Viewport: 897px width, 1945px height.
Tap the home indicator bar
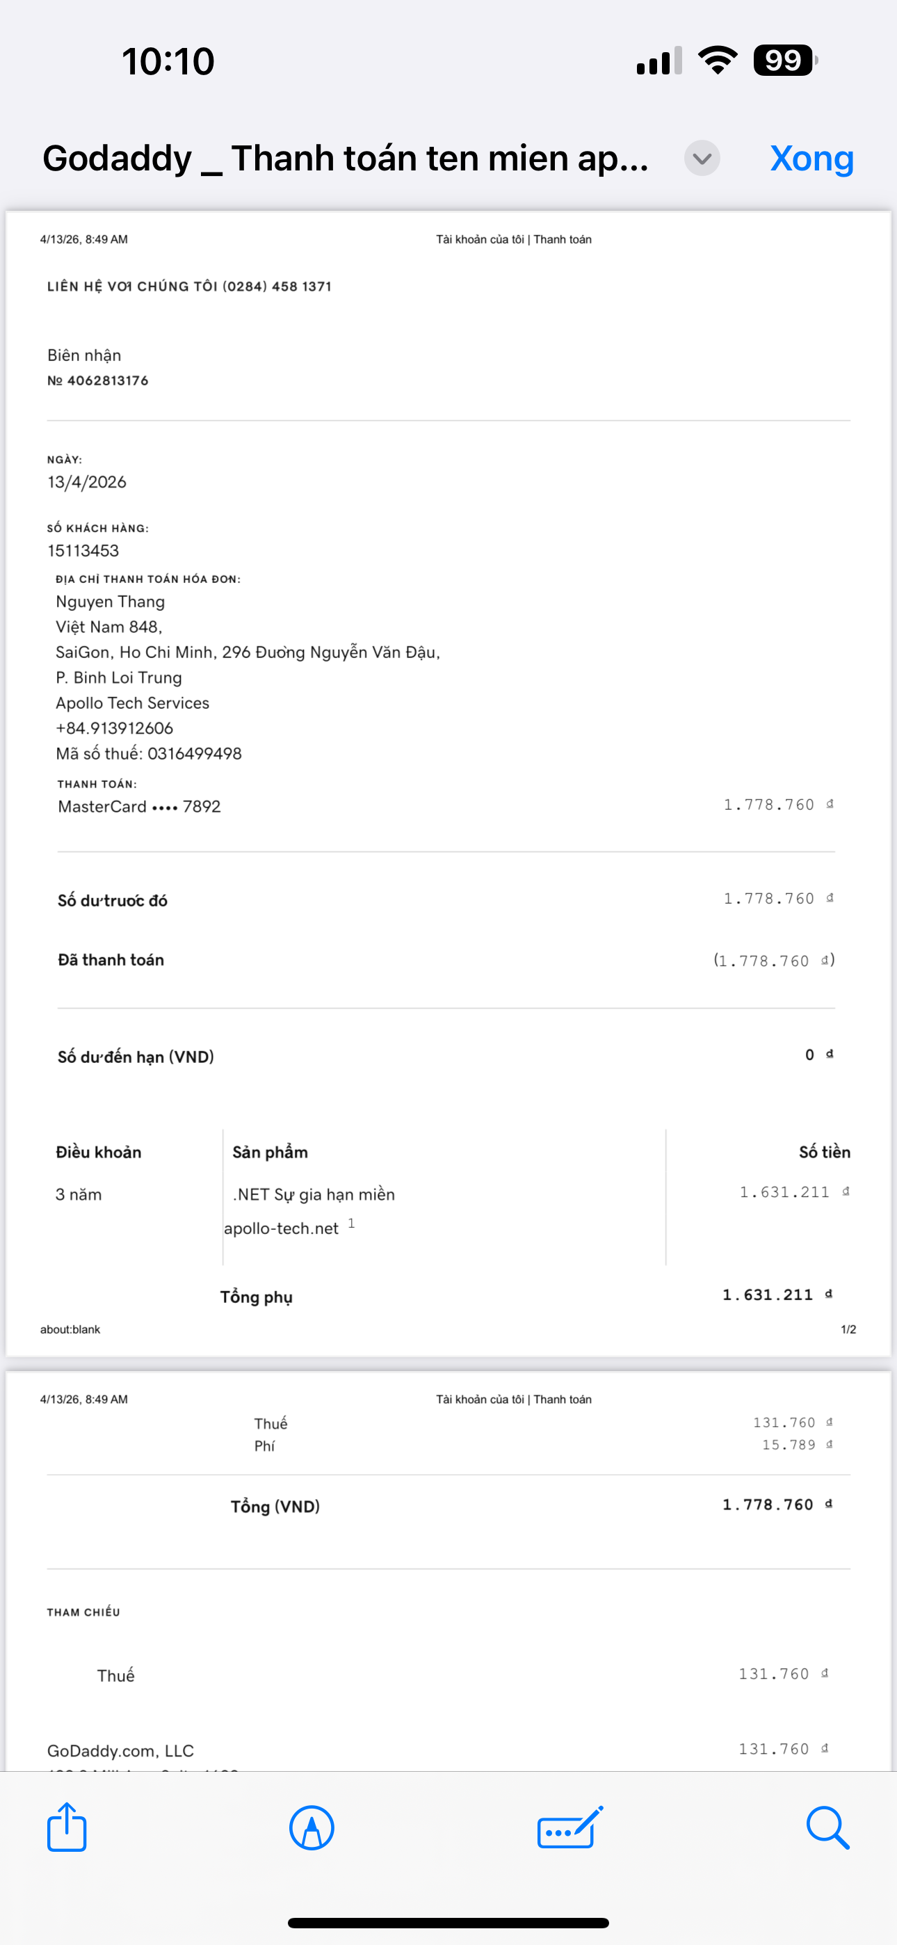tap(448, 1922)
